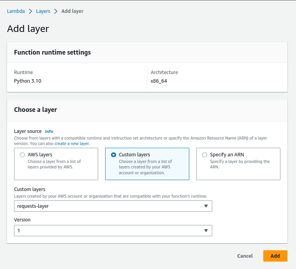Click the 'Function runtime settings' header
Image resolution: width=296 pixels, height=269 pixels.
(x=52, y=52)
